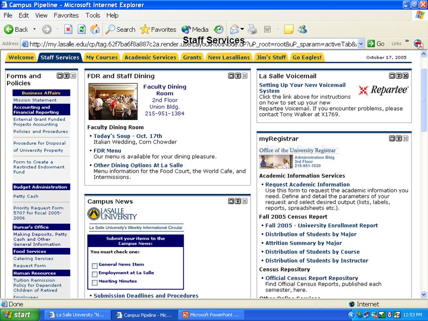
Task: Check the General News Item checkbox
Action: pos(95,266)
